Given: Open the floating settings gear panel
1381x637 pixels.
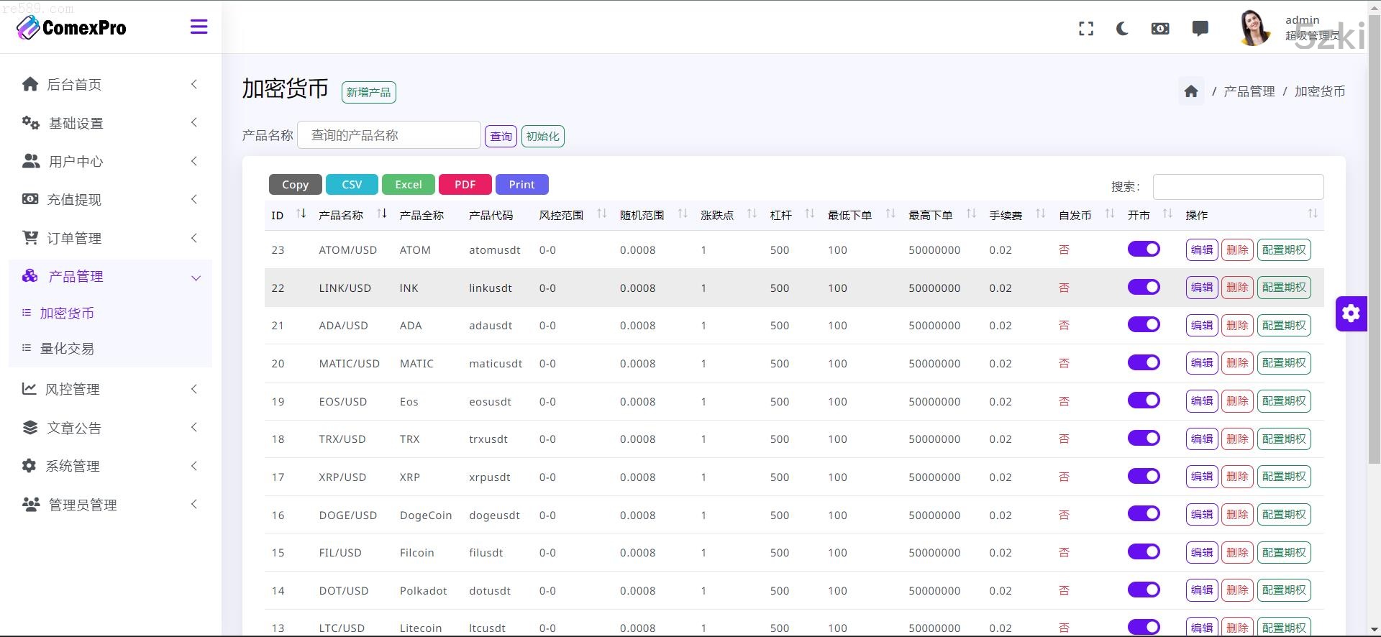Looking at the screenshot, I should click(1351, 313).
